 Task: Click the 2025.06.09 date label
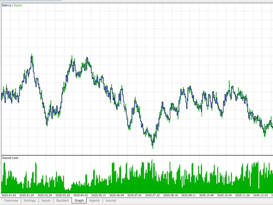click(x=116, y=195)
